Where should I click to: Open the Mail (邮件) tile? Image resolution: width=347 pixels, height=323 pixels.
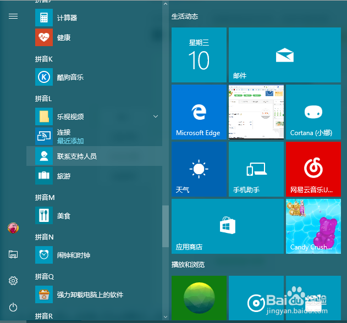(x=285, y=55)
